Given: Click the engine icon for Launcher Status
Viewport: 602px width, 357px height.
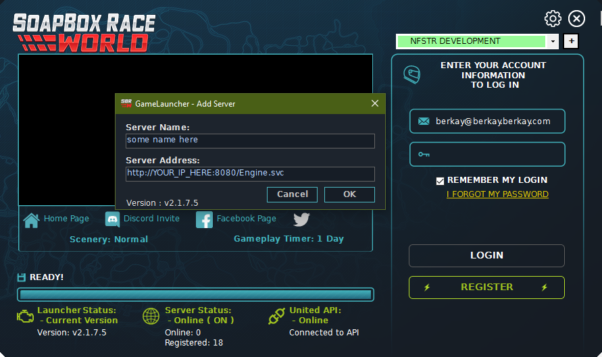Looking at the screenshot, I should click(26, 317).
